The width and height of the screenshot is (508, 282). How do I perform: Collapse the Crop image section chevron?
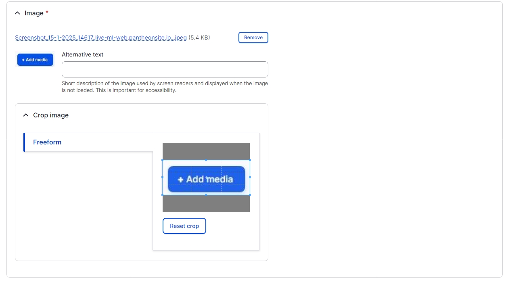pyautogui.click(x=26, y=115)
